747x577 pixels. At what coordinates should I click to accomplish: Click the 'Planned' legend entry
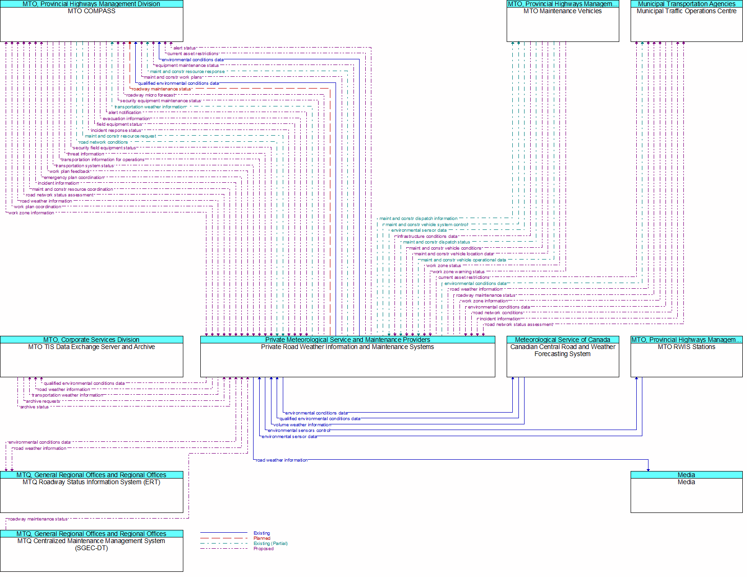click(262, 538)
